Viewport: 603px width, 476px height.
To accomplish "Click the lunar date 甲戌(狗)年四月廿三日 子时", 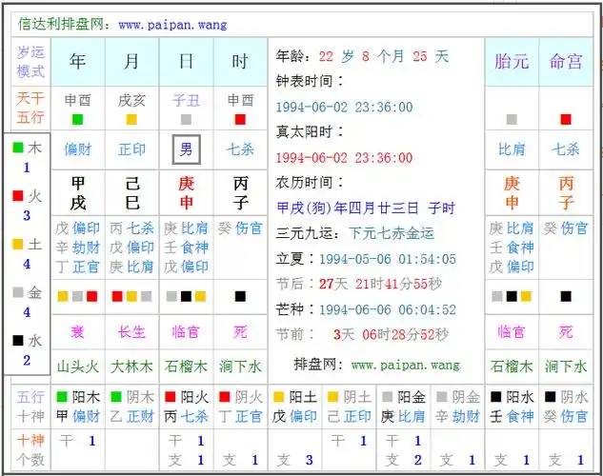I will click(366, 208).
